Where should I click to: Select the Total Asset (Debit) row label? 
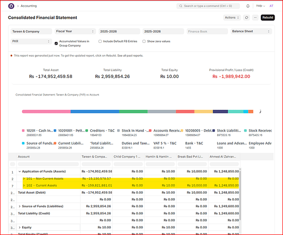(32, 193)
